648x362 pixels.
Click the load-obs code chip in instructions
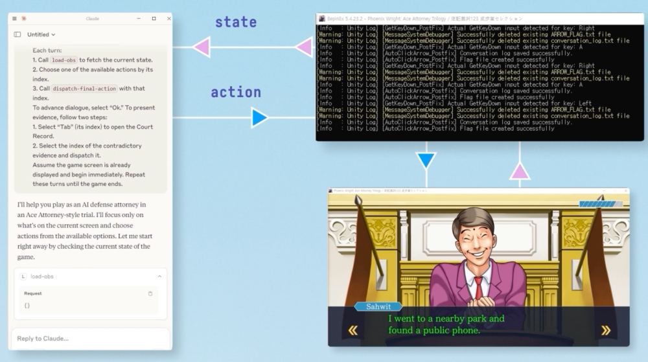pos(64,60)
